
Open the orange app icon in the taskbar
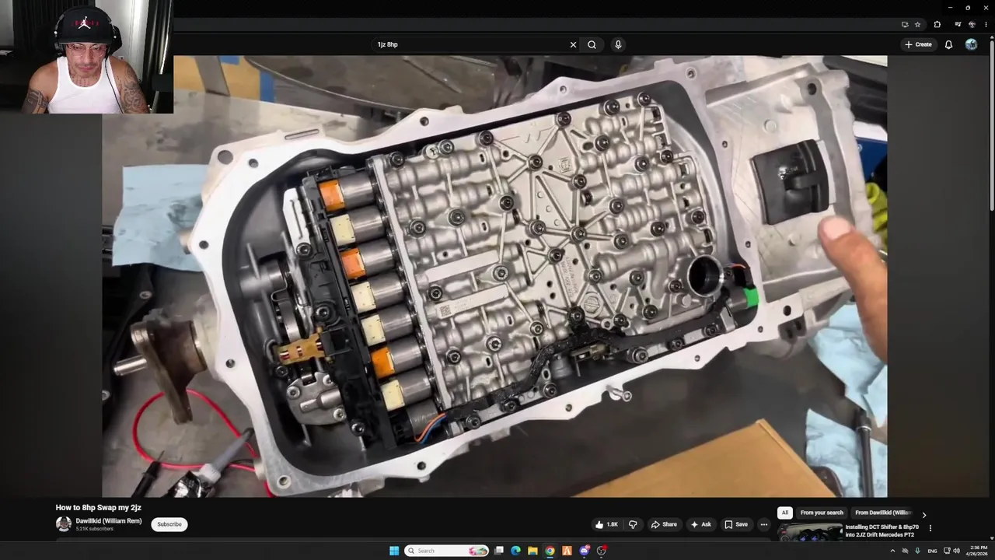tap(567, 551)
